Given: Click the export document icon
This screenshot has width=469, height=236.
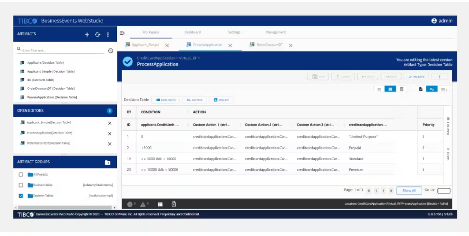Looking at the screenshot, I should coord(421,89).
